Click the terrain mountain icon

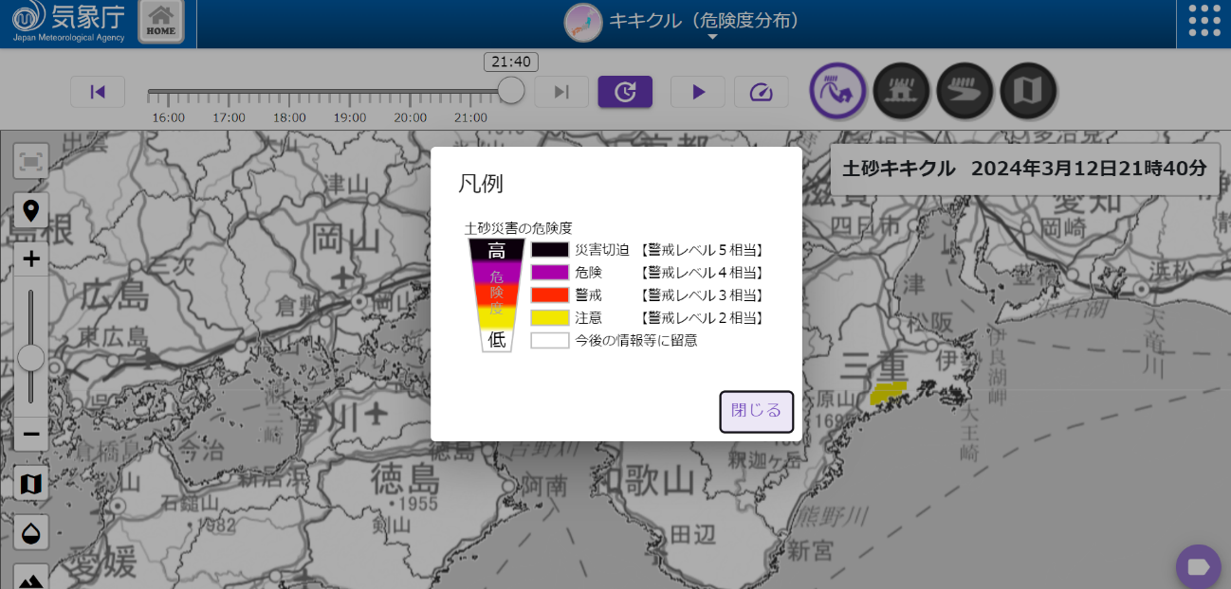click(31, 579)
